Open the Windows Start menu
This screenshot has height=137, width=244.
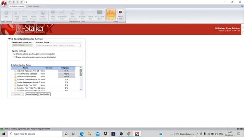coord(4,134)
